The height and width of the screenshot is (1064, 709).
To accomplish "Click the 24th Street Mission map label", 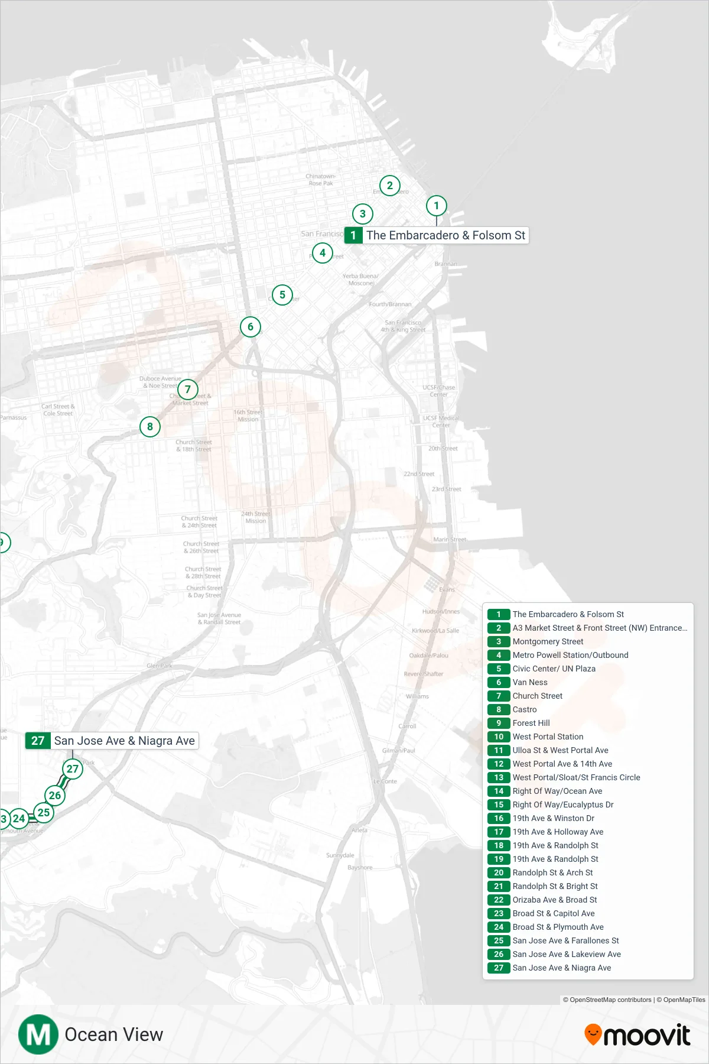I will tap(256, 517).
